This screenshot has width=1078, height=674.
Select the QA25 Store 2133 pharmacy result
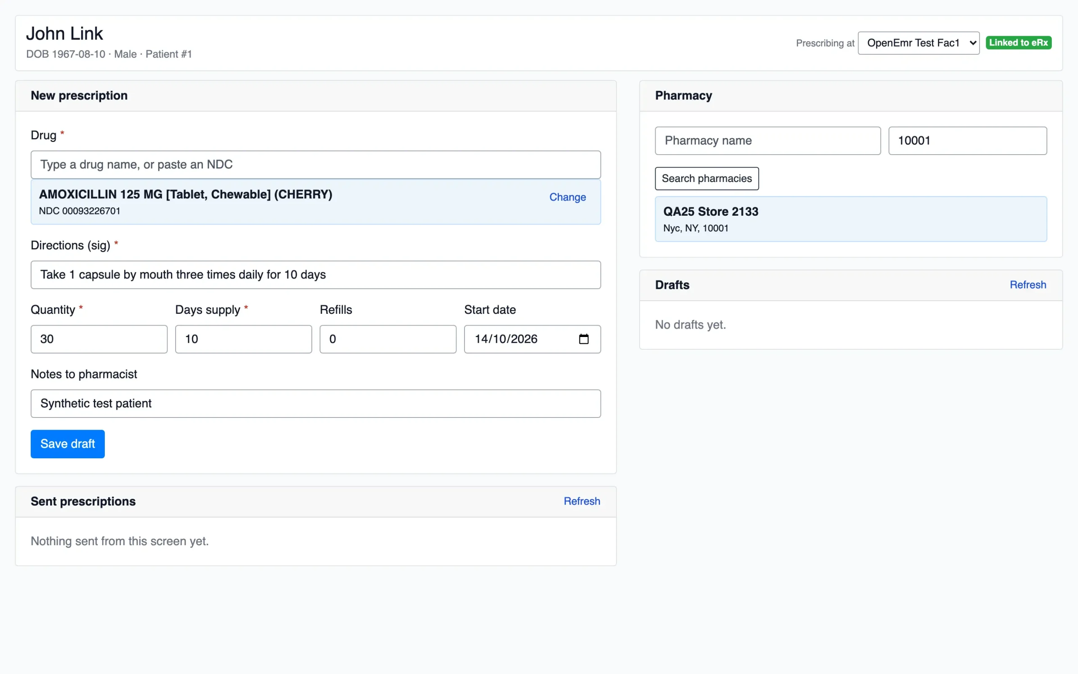(x=851, y=219)
